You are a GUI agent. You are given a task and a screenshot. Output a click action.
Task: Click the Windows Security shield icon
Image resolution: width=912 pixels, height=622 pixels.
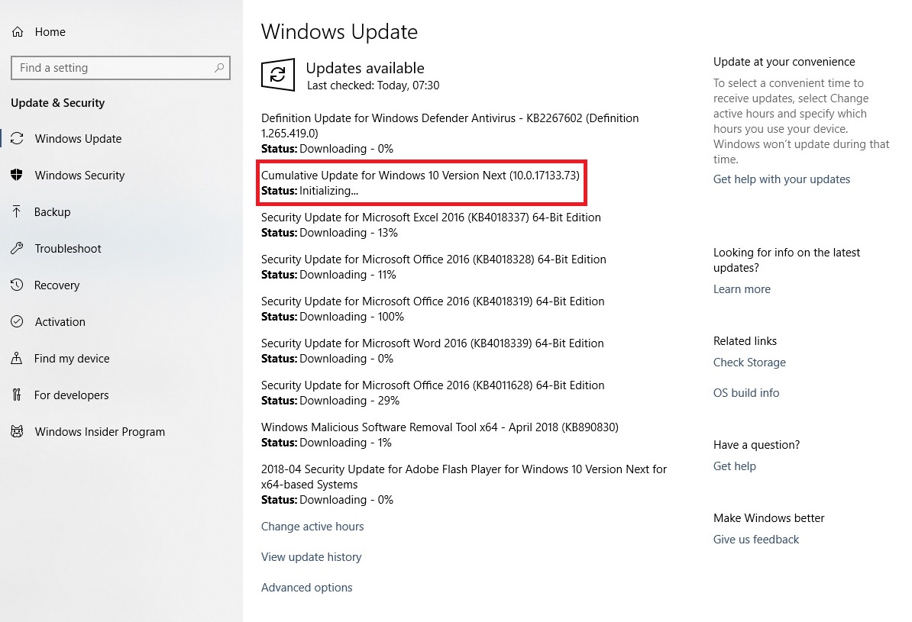(18, 176)
